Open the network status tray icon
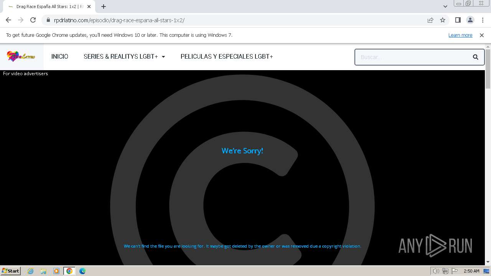 click(445, 271)
